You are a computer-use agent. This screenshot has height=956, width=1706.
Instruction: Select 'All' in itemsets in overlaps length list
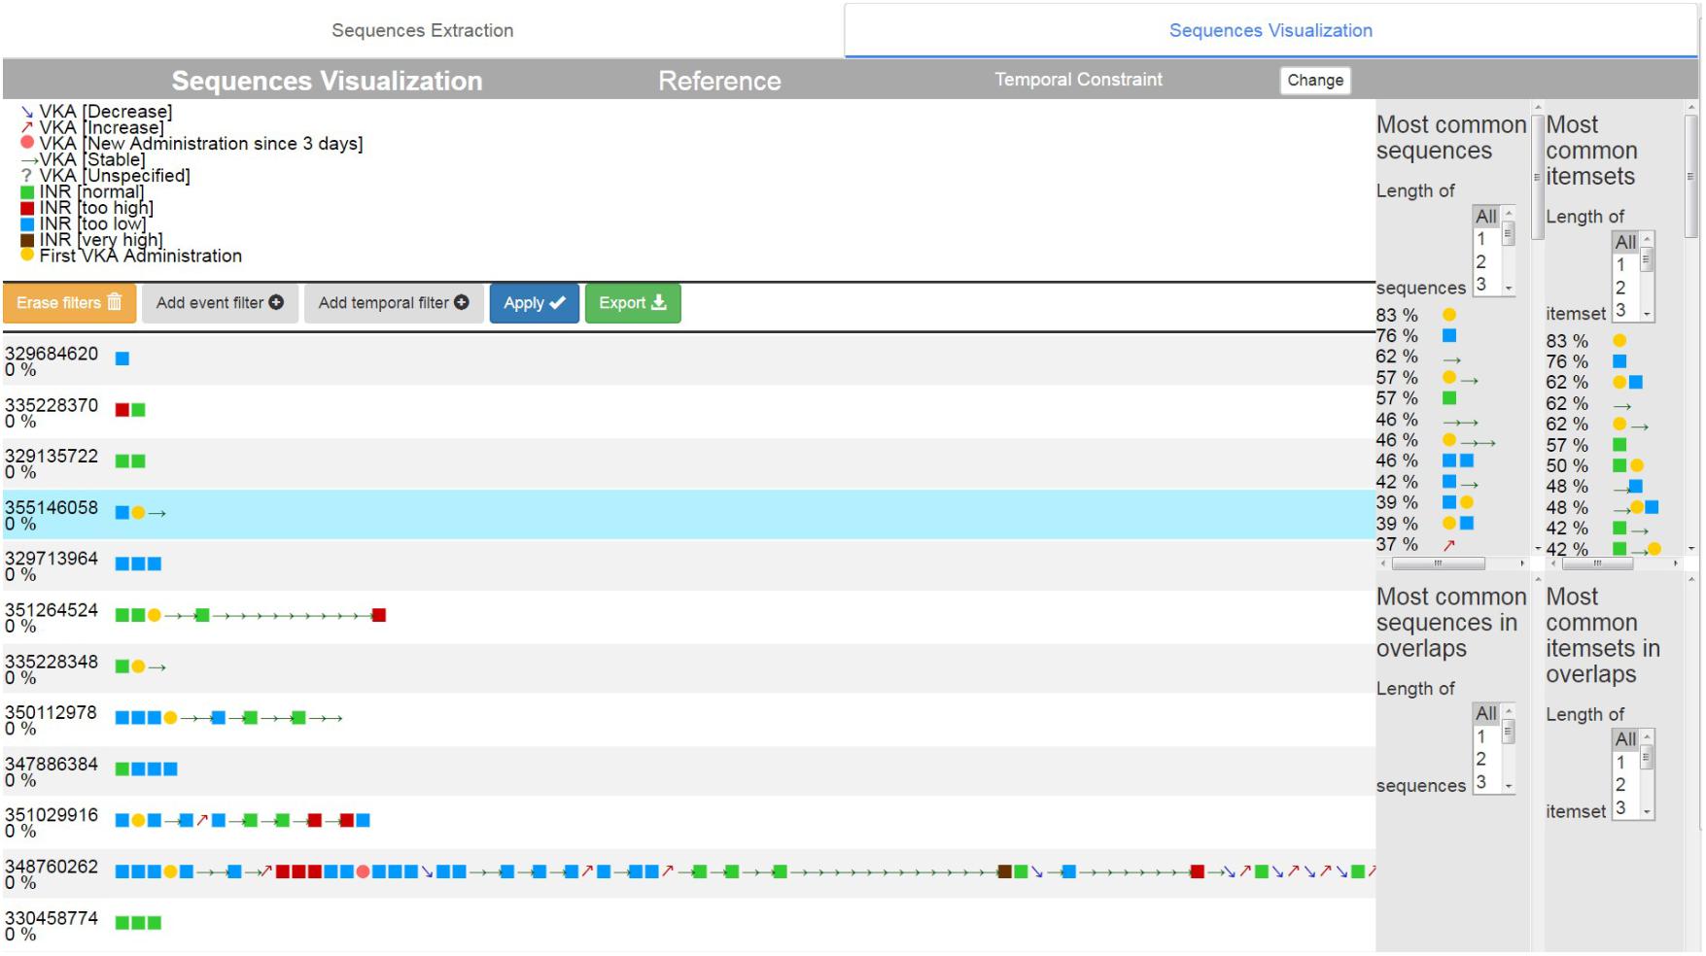(1625, 739)
